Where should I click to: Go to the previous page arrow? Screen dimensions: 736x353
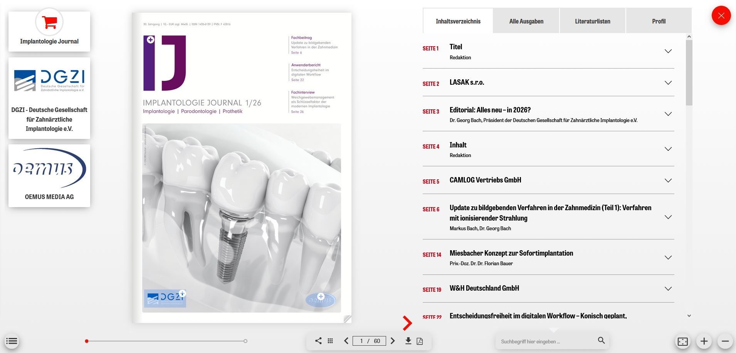[346, 341]
